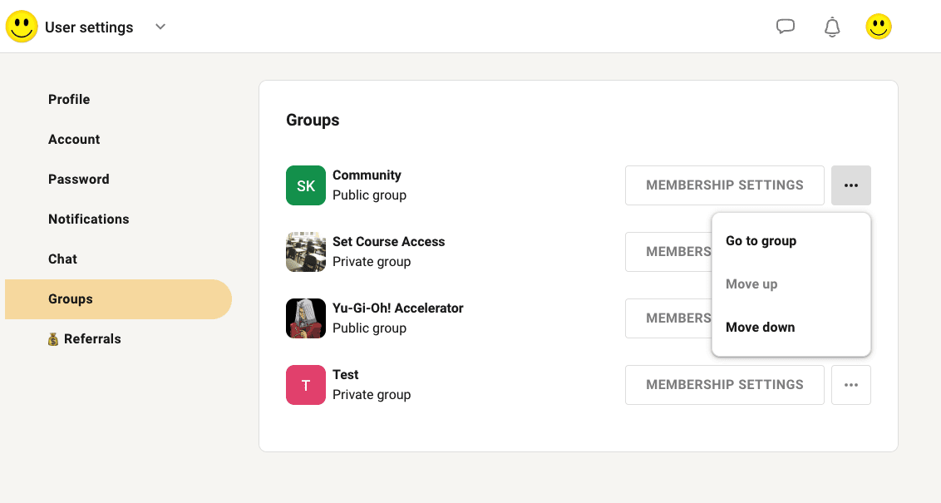Choose Move down in the menu

point(760,328)
